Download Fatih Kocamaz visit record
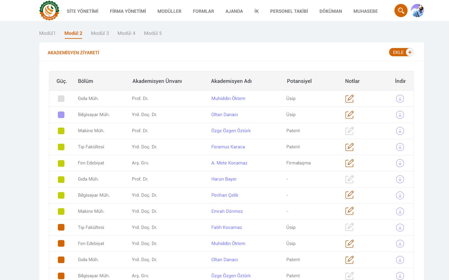This screenshot has width=449, height=280. point(400,228)
